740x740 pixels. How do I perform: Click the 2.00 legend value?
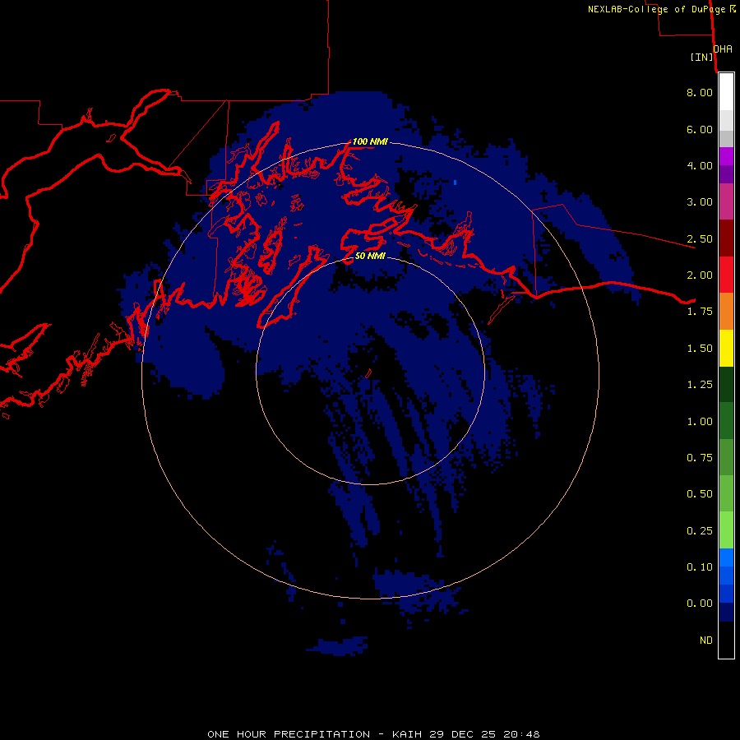[x=700, y=275]
